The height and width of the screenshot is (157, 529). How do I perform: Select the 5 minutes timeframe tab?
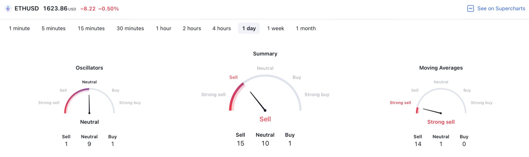[x=53, y=28]
